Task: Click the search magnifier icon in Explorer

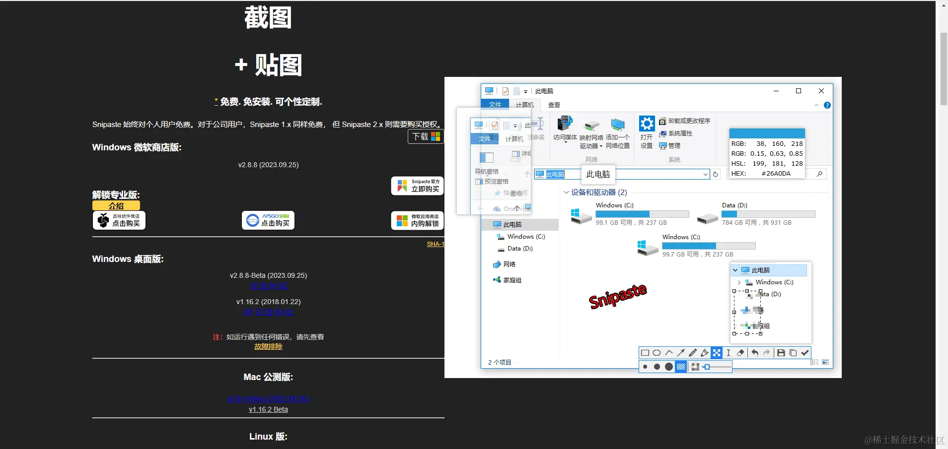Action: (x=819, y=174)
